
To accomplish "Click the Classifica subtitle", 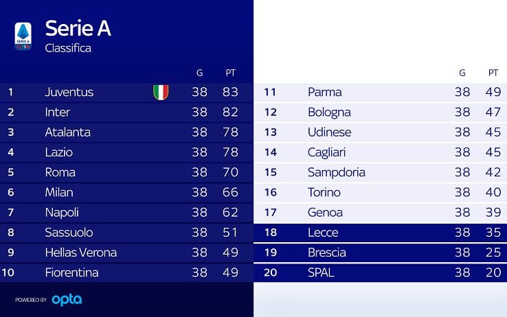I will [68, 48].
